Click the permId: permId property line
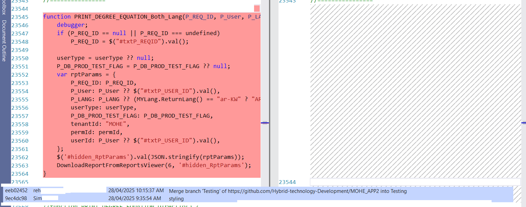 (97, 132)
